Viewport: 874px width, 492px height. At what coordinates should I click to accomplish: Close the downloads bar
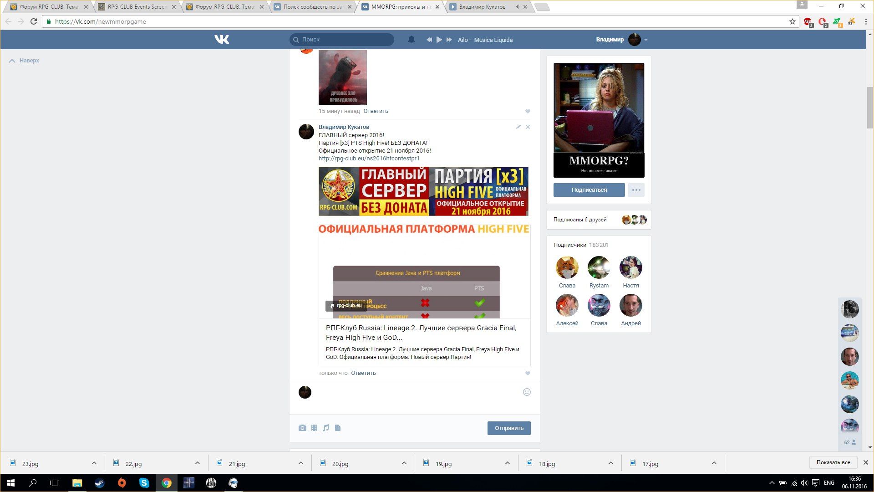pos(865,462)
